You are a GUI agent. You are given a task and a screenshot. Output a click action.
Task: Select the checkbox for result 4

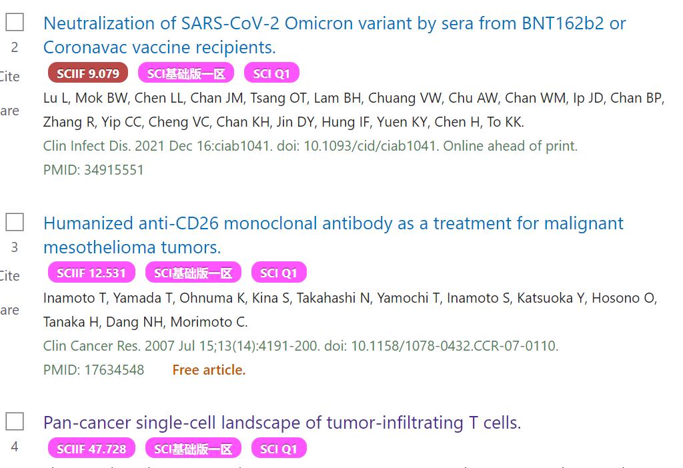pos(15,421)
